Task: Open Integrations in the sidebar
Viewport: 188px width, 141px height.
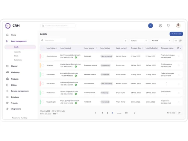Action: point(16,109)
